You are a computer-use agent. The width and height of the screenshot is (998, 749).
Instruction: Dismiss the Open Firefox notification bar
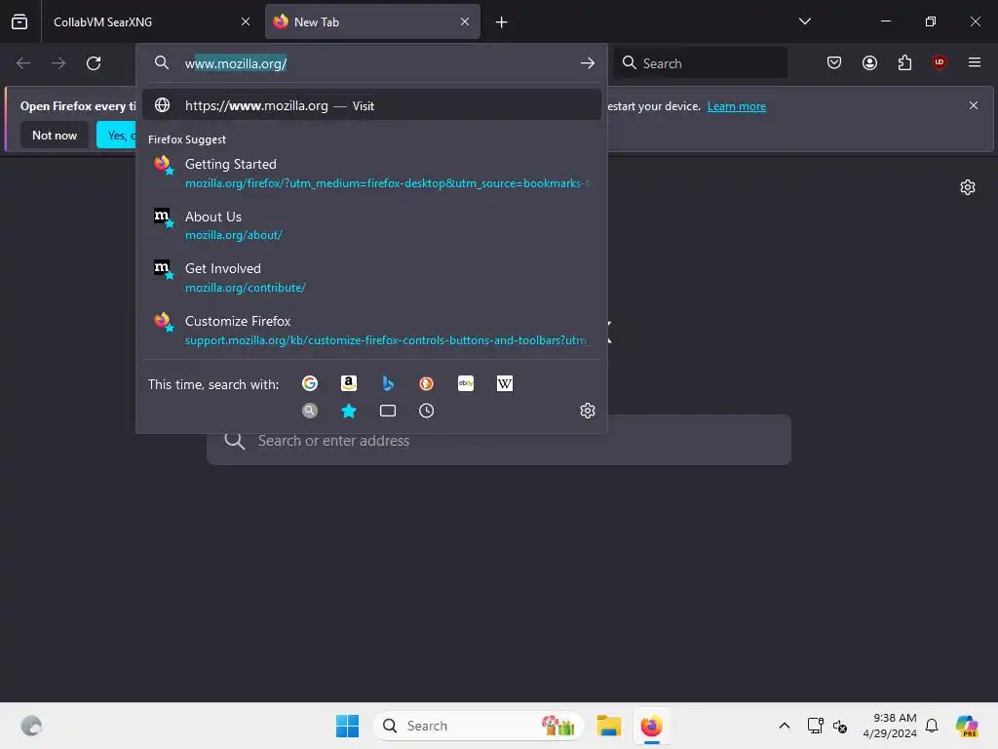(974, 105)
